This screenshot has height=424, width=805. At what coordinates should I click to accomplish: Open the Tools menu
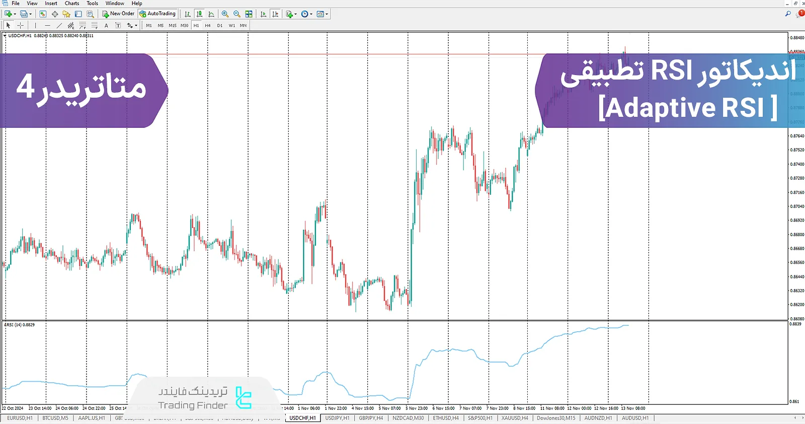[93, 3]
